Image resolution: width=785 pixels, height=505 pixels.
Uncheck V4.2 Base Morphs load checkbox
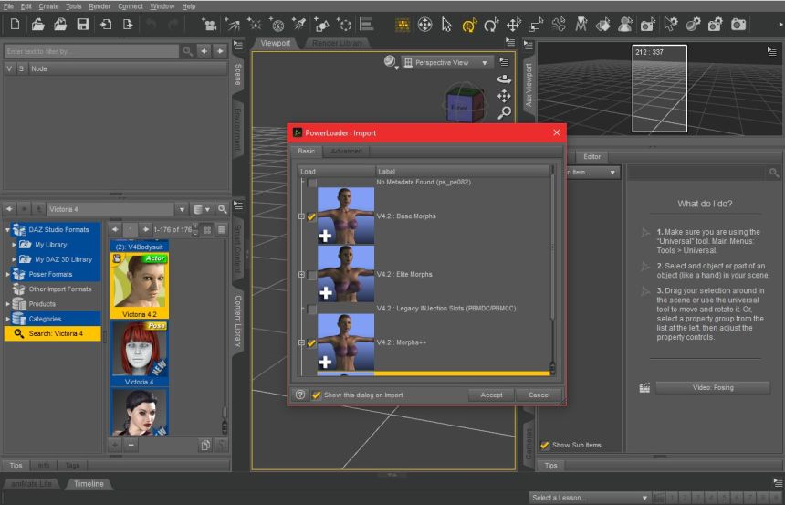[x=312, y=217]
